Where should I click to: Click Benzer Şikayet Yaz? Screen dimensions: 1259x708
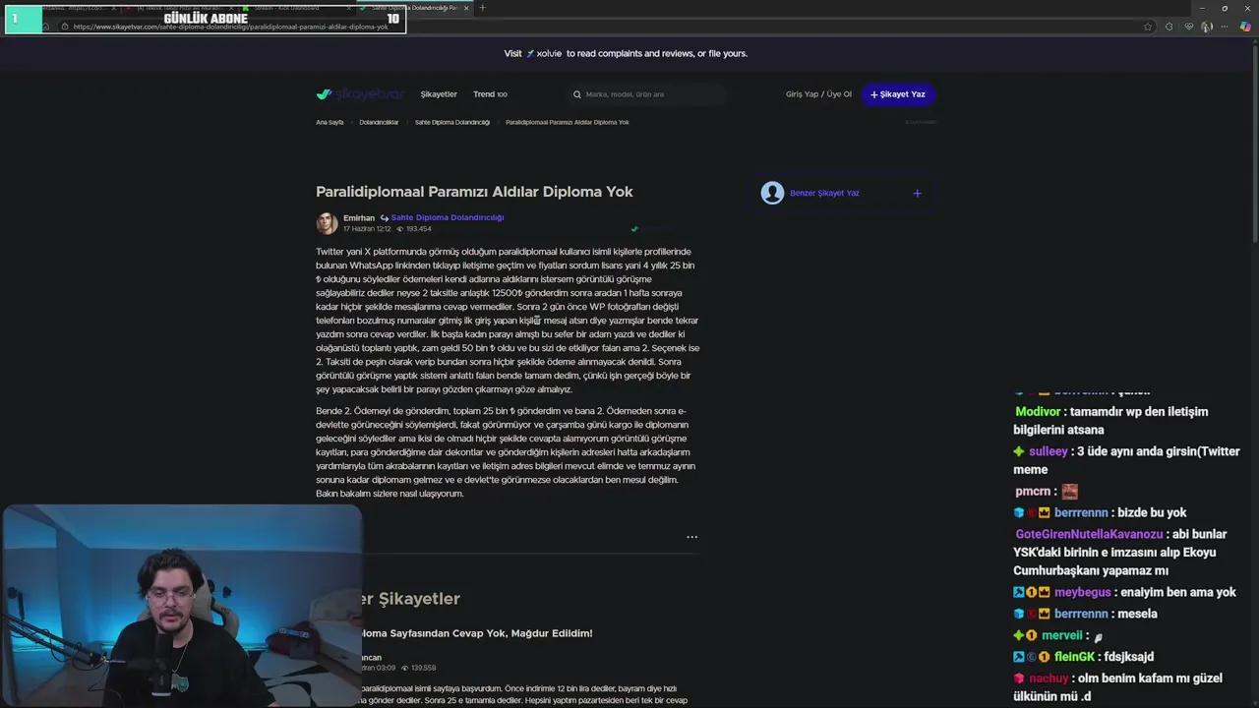824,193
